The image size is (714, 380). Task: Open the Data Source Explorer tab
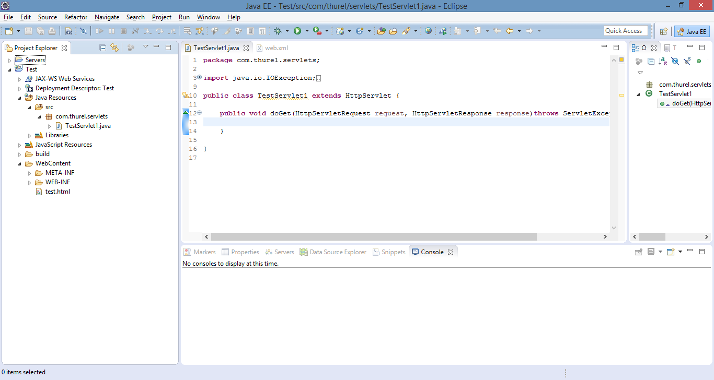333,252
